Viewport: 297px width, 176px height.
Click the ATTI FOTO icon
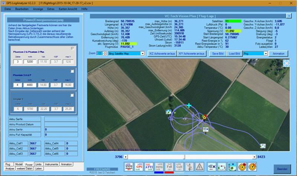pos(159,167)
